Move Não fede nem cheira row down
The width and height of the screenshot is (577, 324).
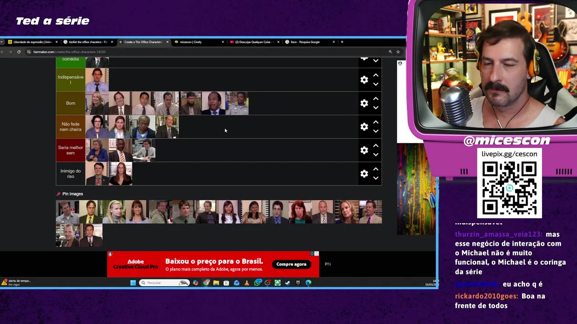pos(376,131)
